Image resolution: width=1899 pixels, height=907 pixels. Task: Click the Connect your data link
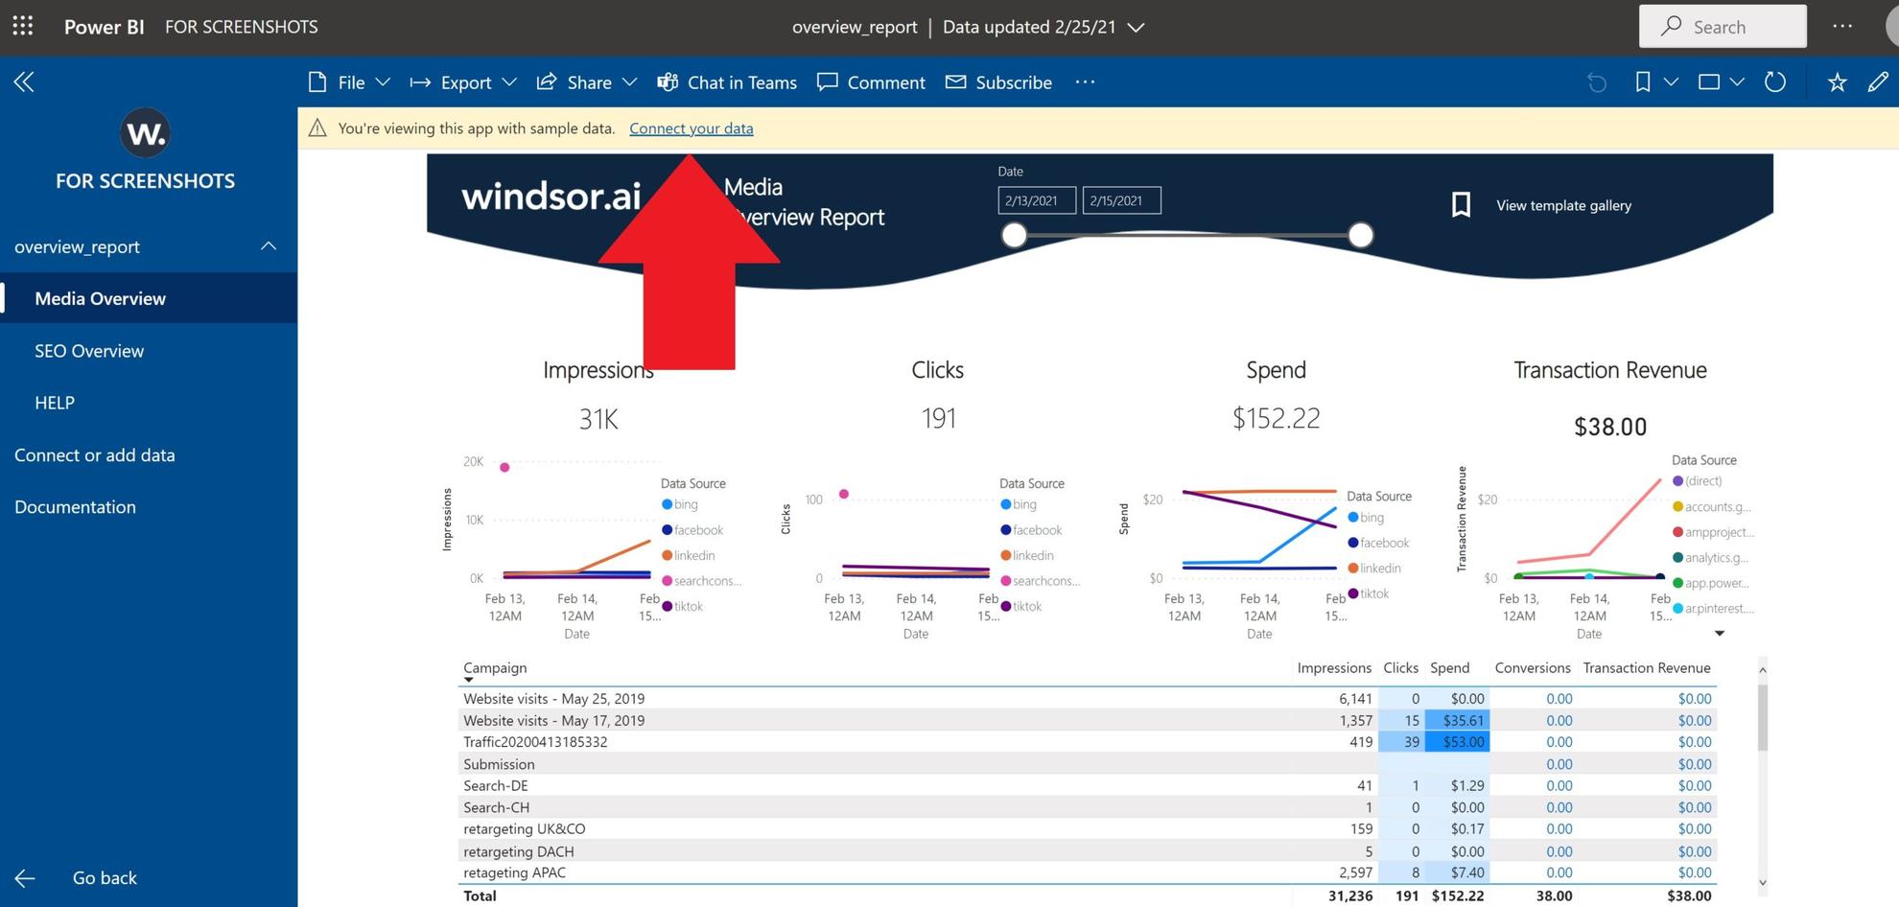[x=691, y=128]
